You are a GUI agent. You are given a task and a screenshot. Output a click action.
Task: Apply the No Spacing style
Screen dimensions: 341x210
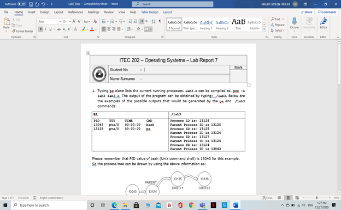pyautogui.click(x=190, y=24)
